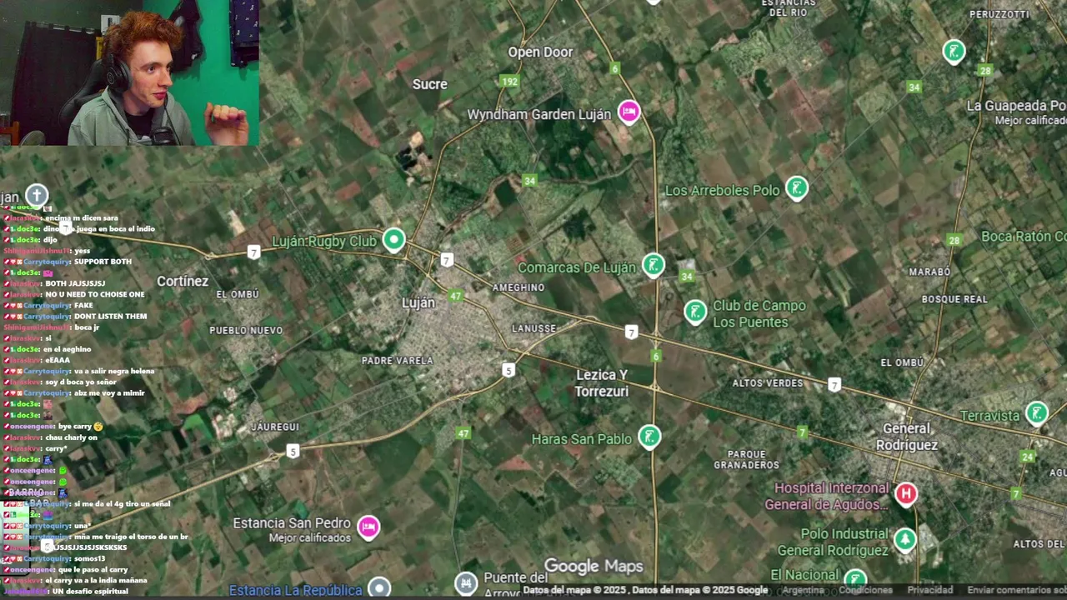
Task: Click the Lanusse neighborhood label
Action: 533,328
